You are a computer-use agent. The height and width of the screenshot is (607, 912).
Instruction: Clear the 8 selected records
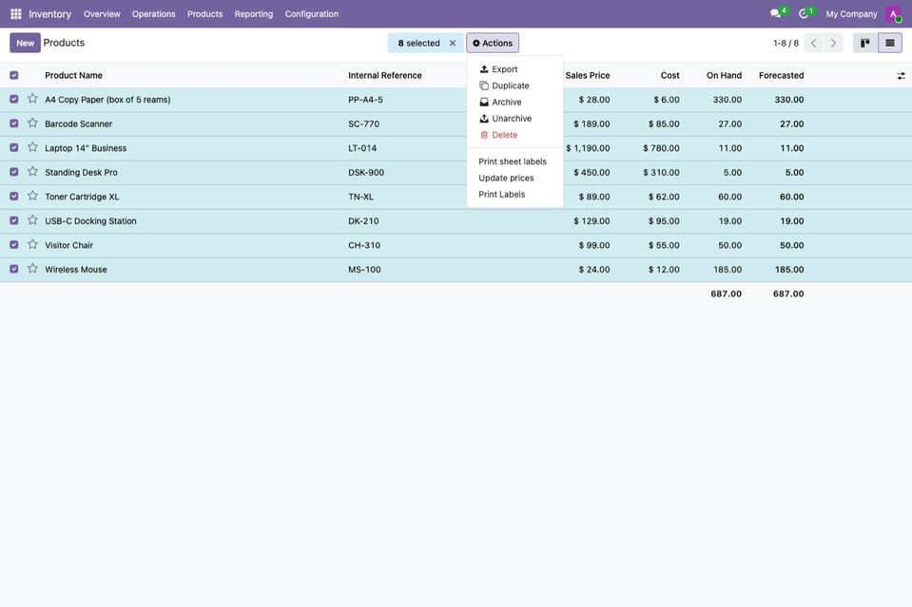pyautogui.click(x=453, y=43)
